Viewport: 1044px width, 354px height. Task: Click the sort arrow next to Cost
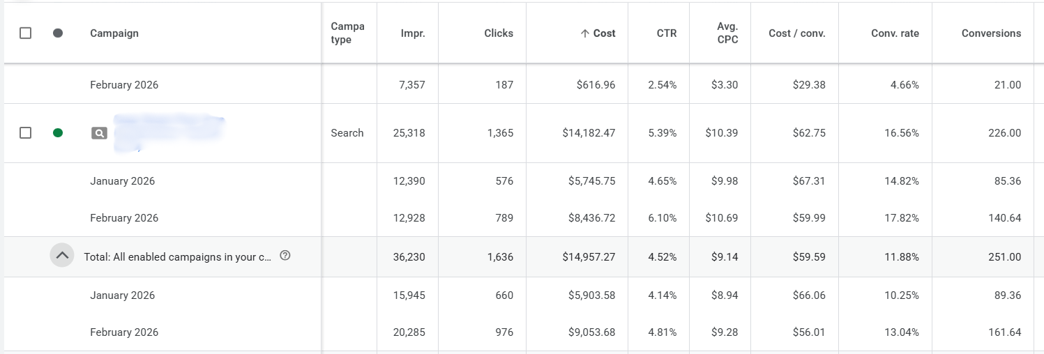584,33
